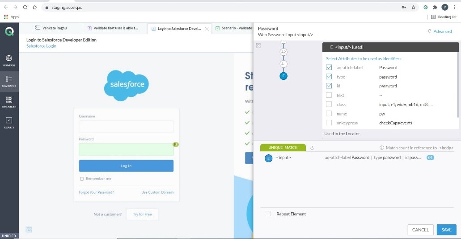Image resolution: width=461 pixels, height=239 pixels.
Task: Click the browser back arrow
Action: (x=6, y=7)
